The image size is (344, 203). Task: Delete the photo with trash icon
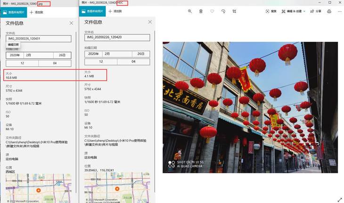pos(201,11)
